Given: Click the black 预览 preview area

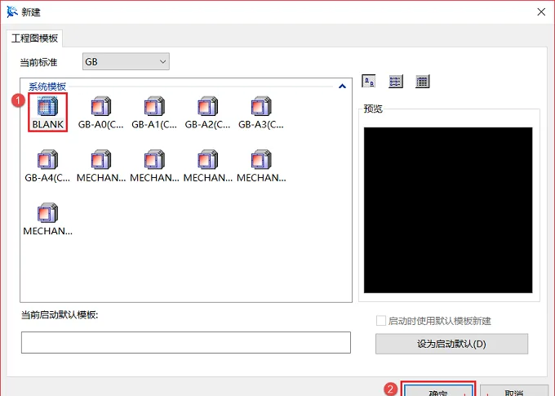Looking at the screenshot, I should 448,210.
